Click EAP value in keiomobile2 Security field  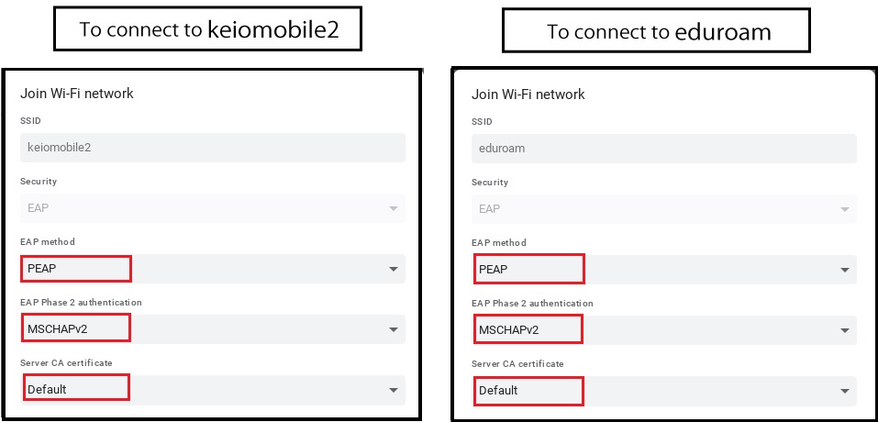point(39,208)
